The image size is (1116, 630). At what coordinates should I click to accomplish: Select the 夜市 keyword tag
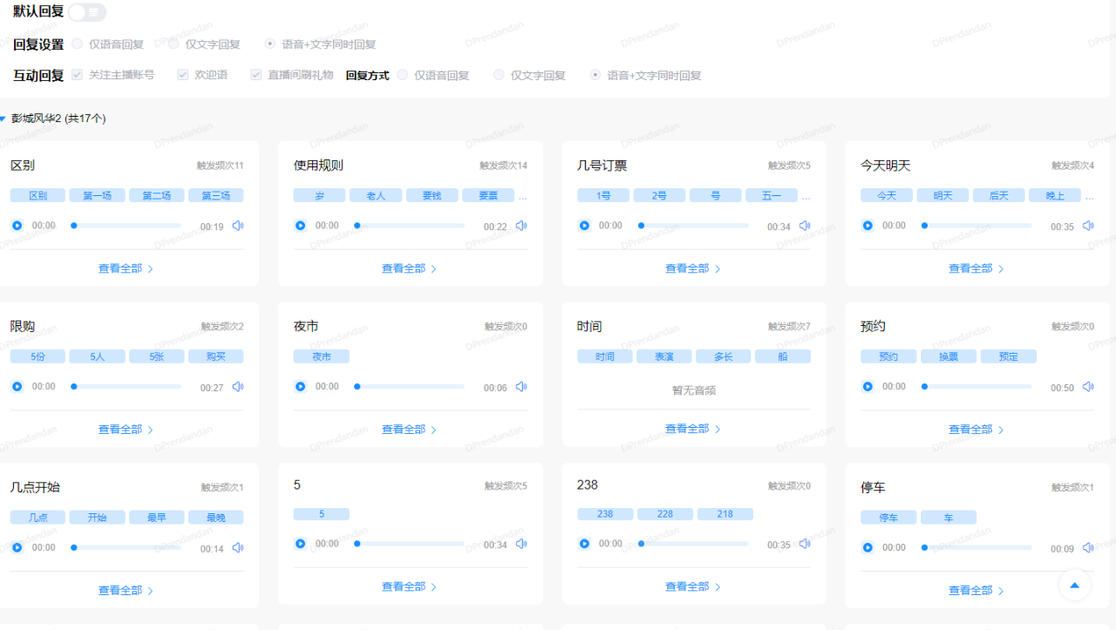pos(321,356)
